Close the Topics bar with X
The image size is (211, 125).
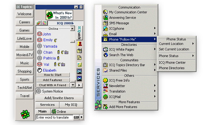coord(18,7)
